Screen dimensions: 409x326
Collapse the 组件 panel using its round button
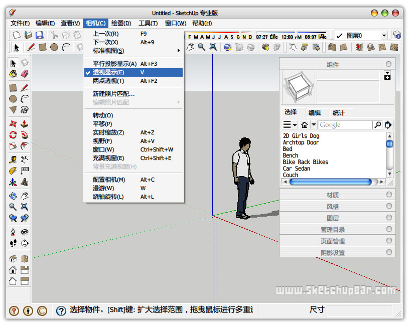coord(388,64)
